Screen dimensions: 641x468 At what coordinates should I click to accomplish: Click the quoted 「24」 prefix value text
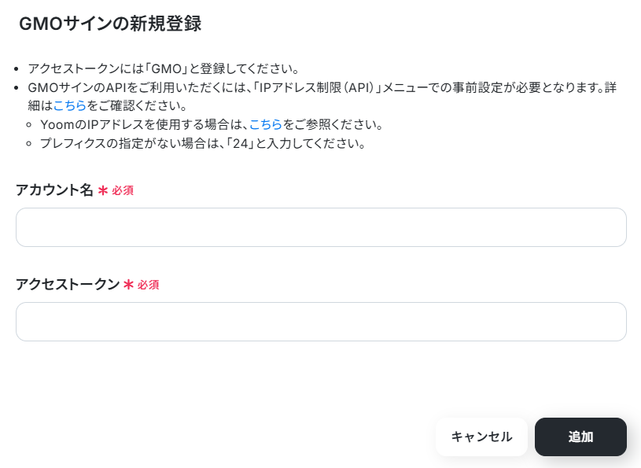[x=228, y=145]
